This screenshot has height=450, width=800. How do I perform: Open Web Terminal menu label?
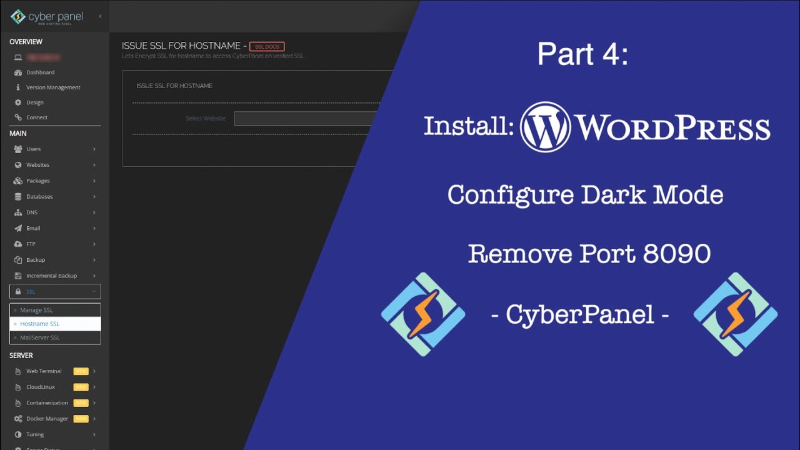(x=44, y=371)
